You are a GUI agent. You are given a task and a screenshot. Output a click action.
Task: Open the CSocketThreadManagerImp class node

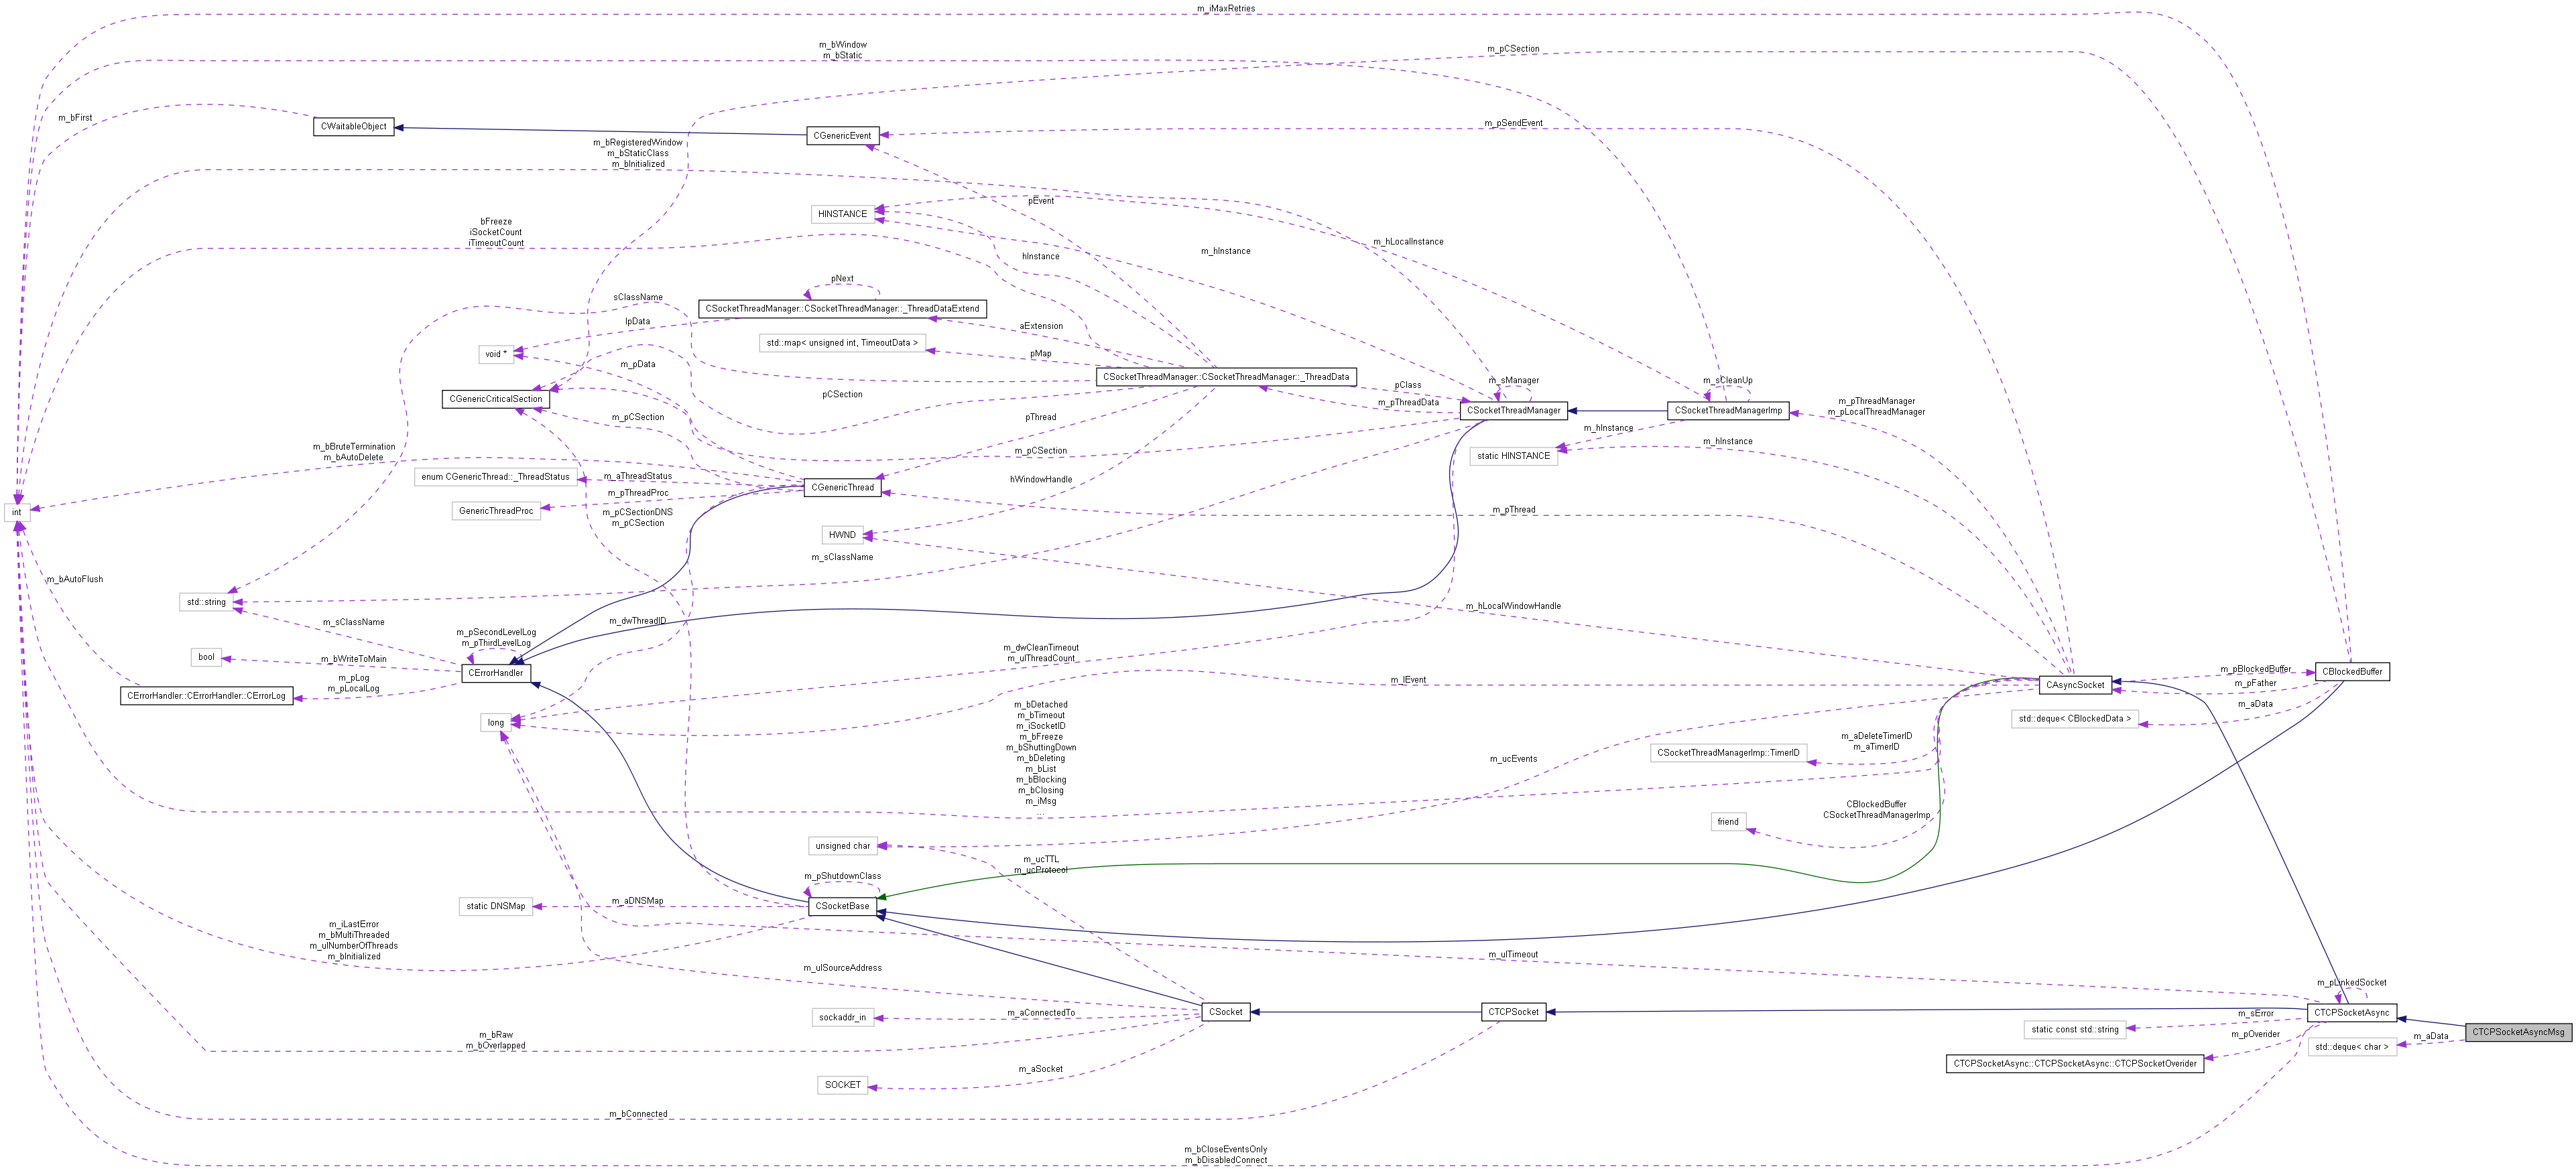[x=1728, y=411]
